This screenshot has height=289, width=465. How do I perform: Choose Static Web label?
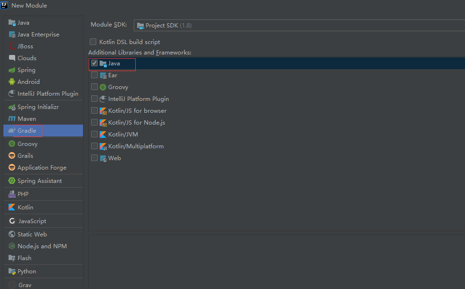coord(32,234)
